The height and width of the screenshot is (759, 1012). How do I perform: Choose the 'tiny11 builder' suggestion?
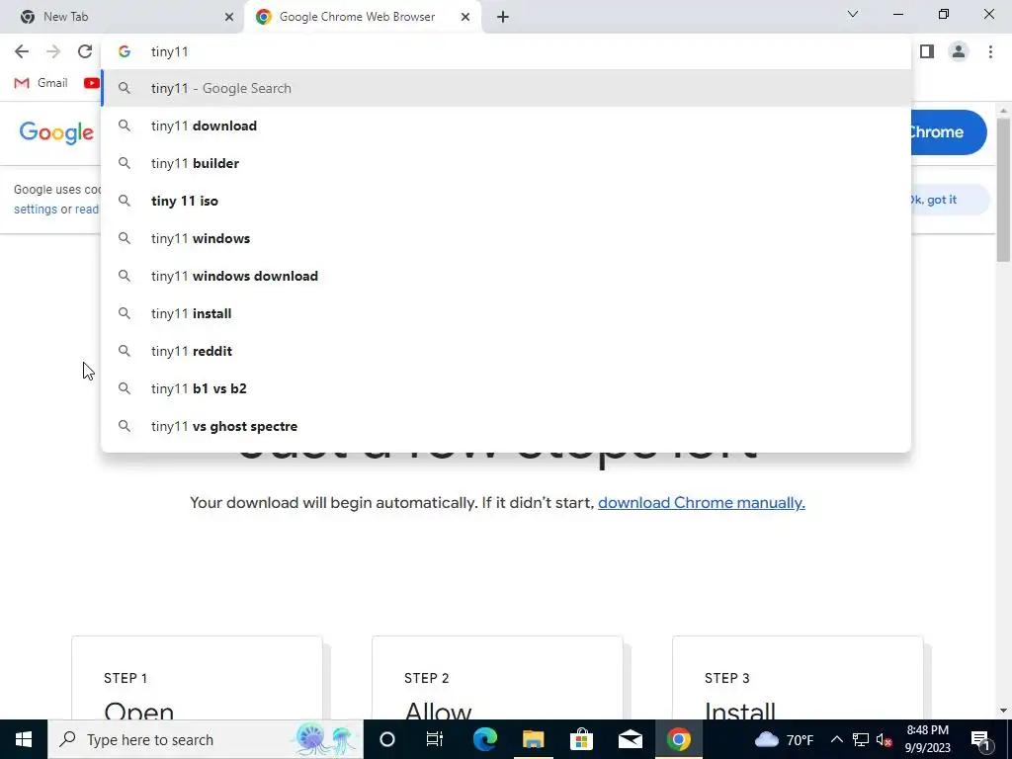pos(505,163)
